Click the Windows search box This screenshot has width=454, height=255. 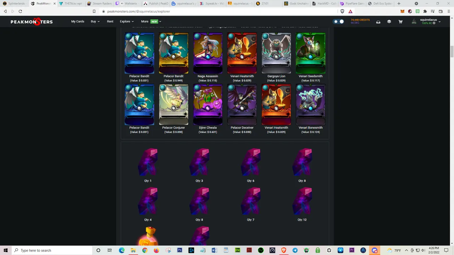point(51,250)
